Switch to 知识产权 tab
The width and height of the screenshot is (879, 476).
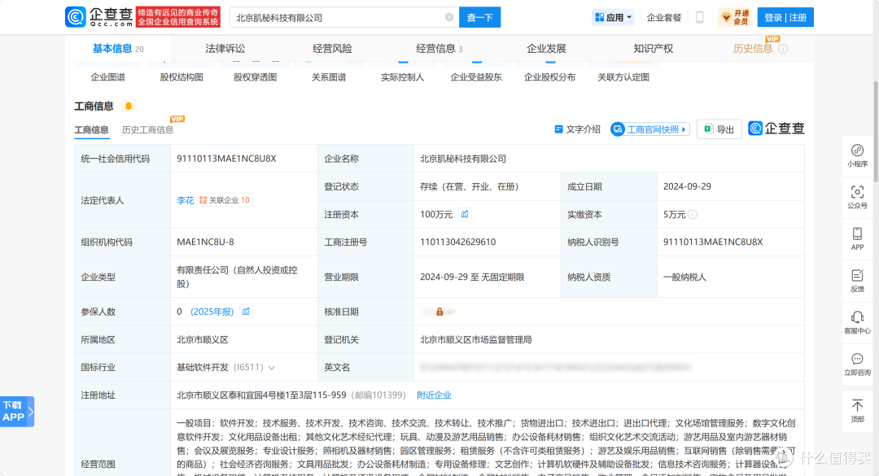point(653,49)
